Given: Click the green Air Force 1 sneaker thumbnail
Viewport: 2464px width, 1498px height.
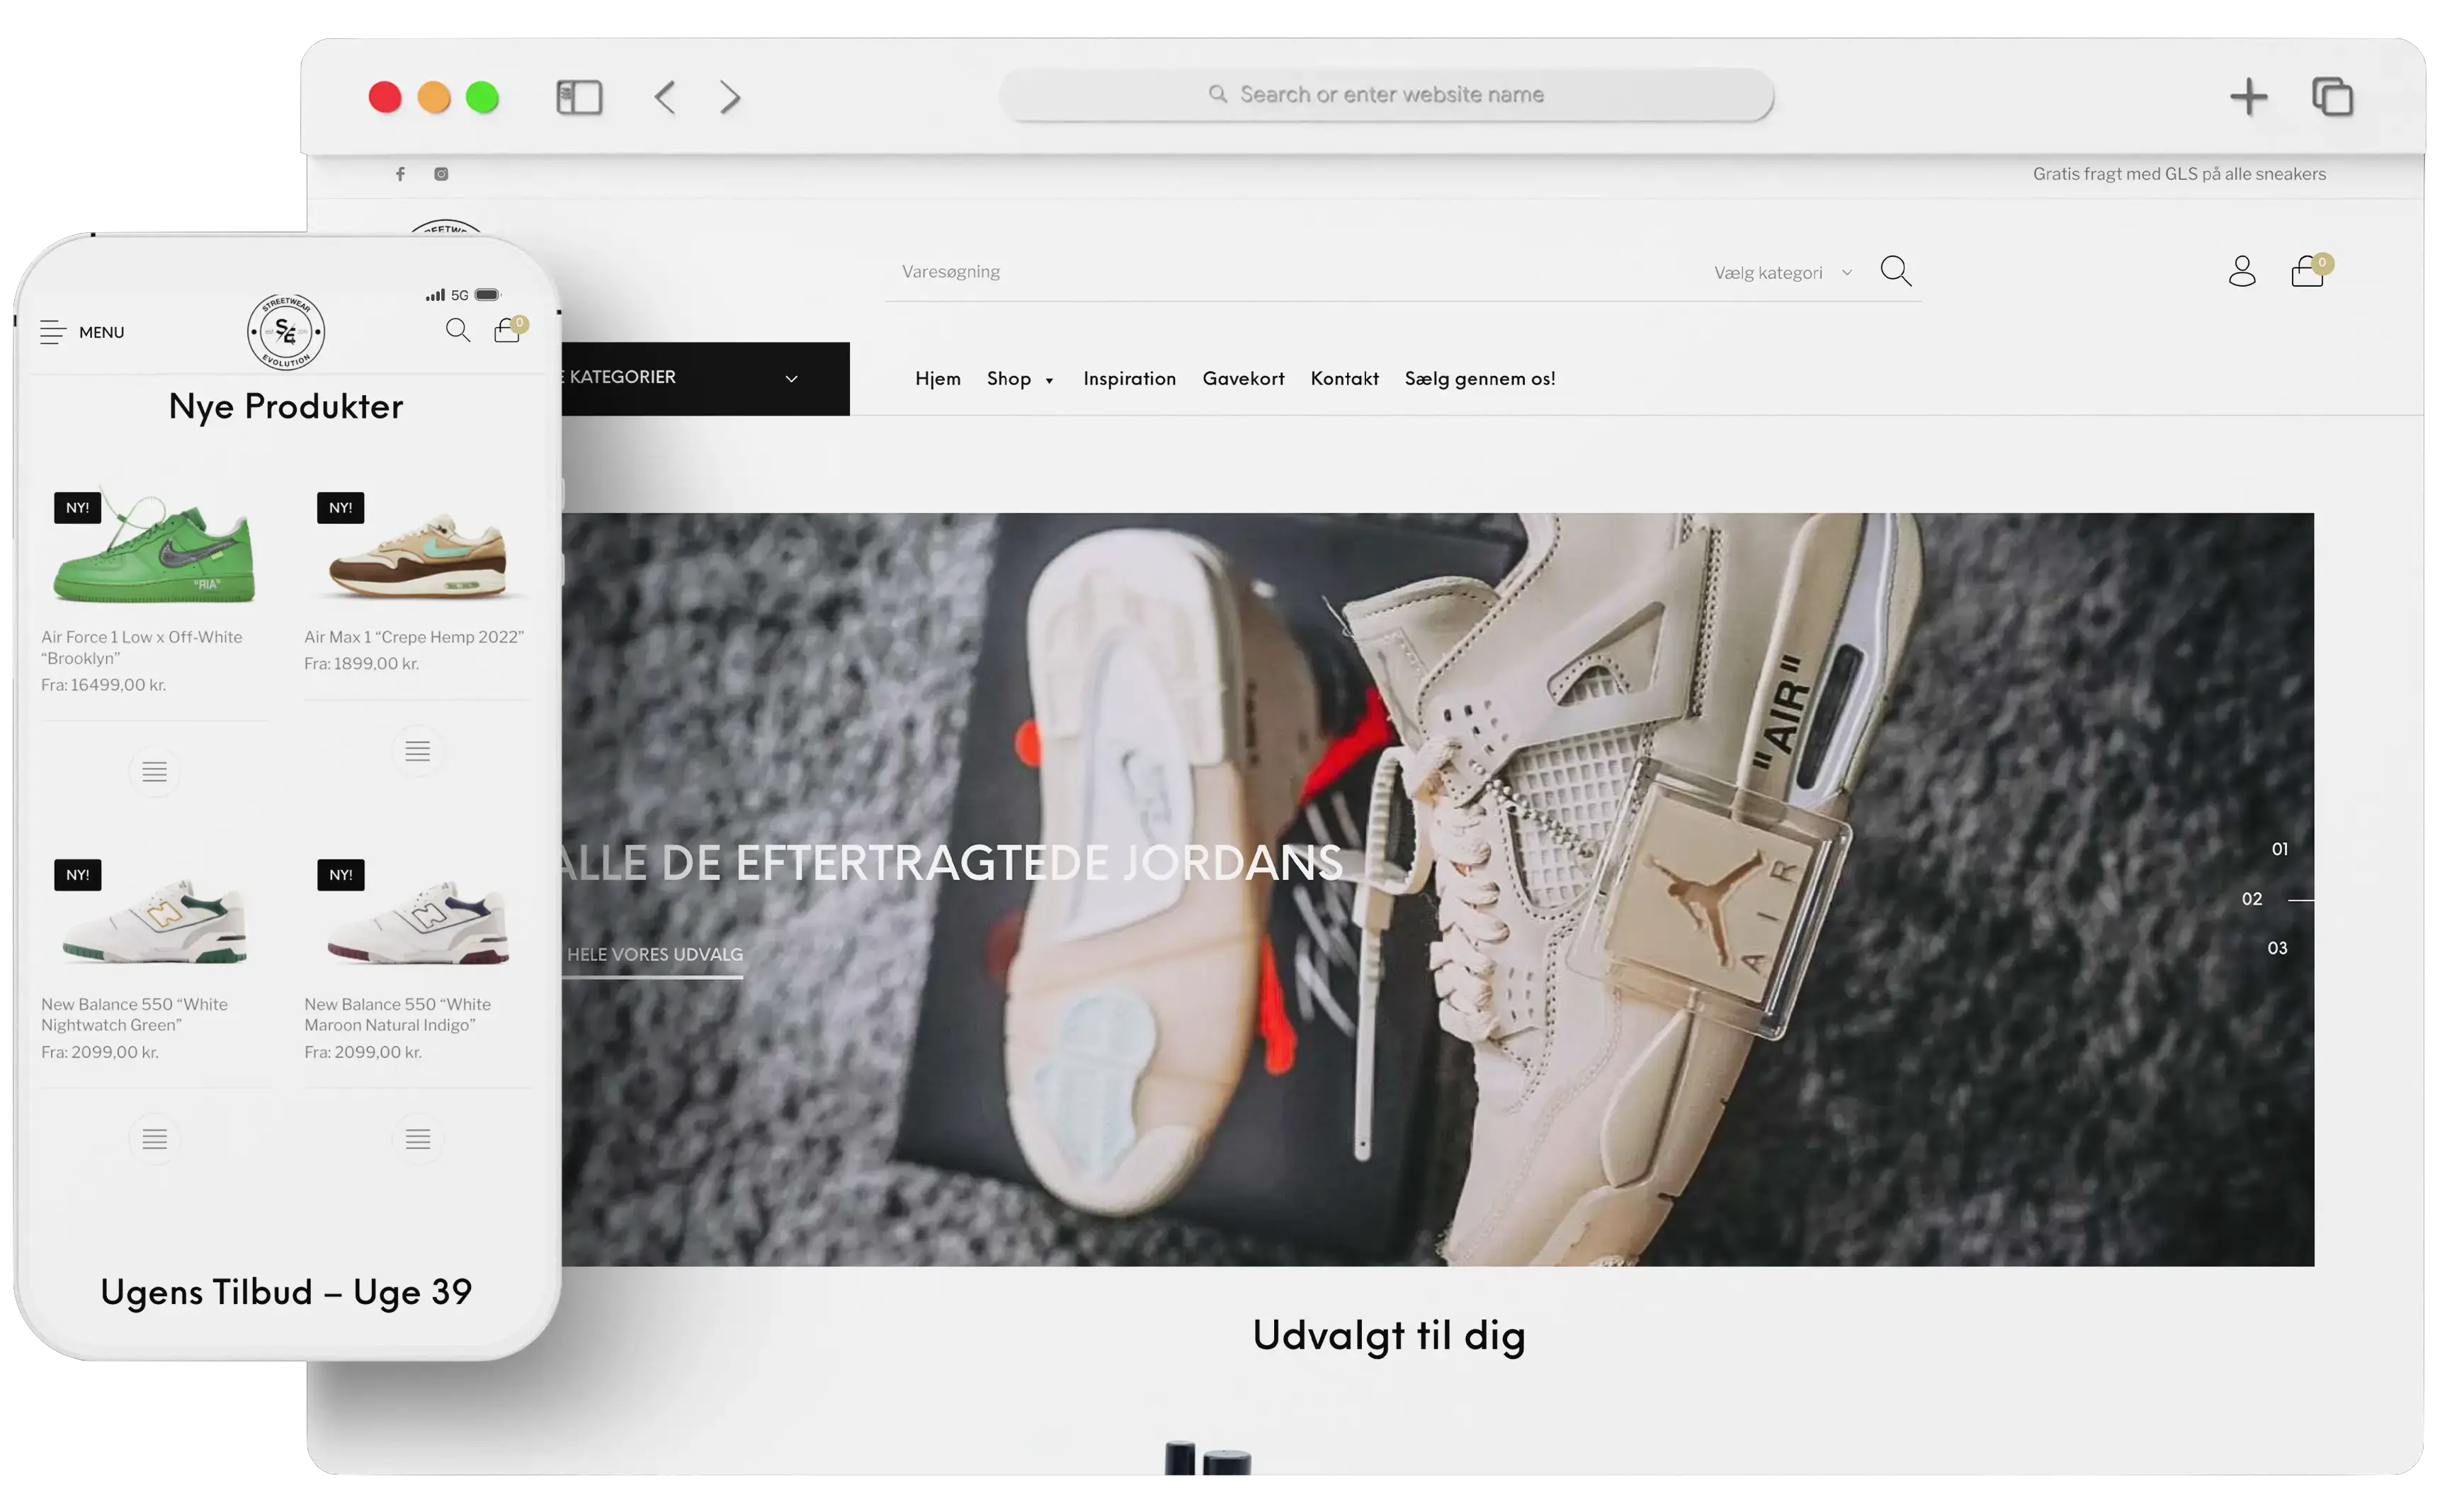Looking at the screenshot, I should click(x=154, y=548).
